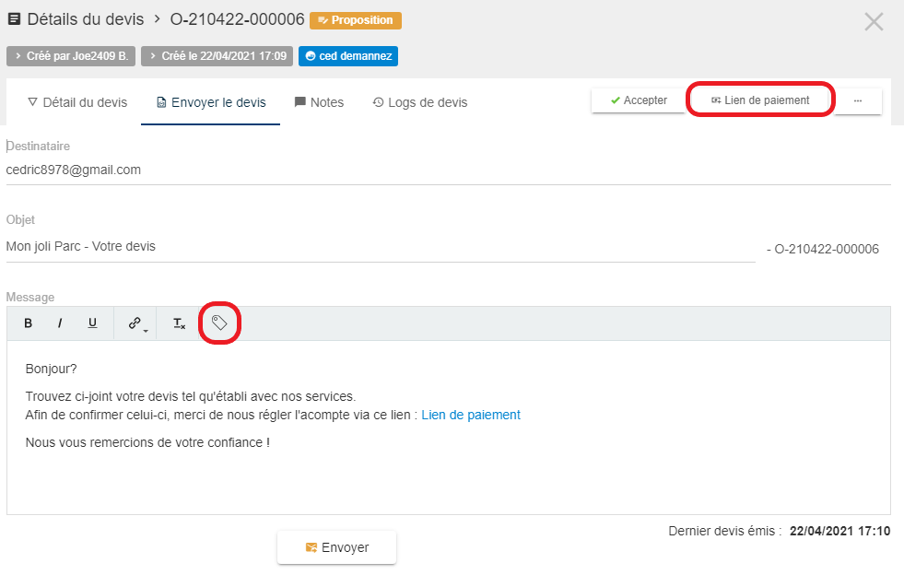Viewport: 904px width, 575px height.
Task: Click the 'Créé le 22/04/2021 17:09' chip
Action: click(217, 56)
